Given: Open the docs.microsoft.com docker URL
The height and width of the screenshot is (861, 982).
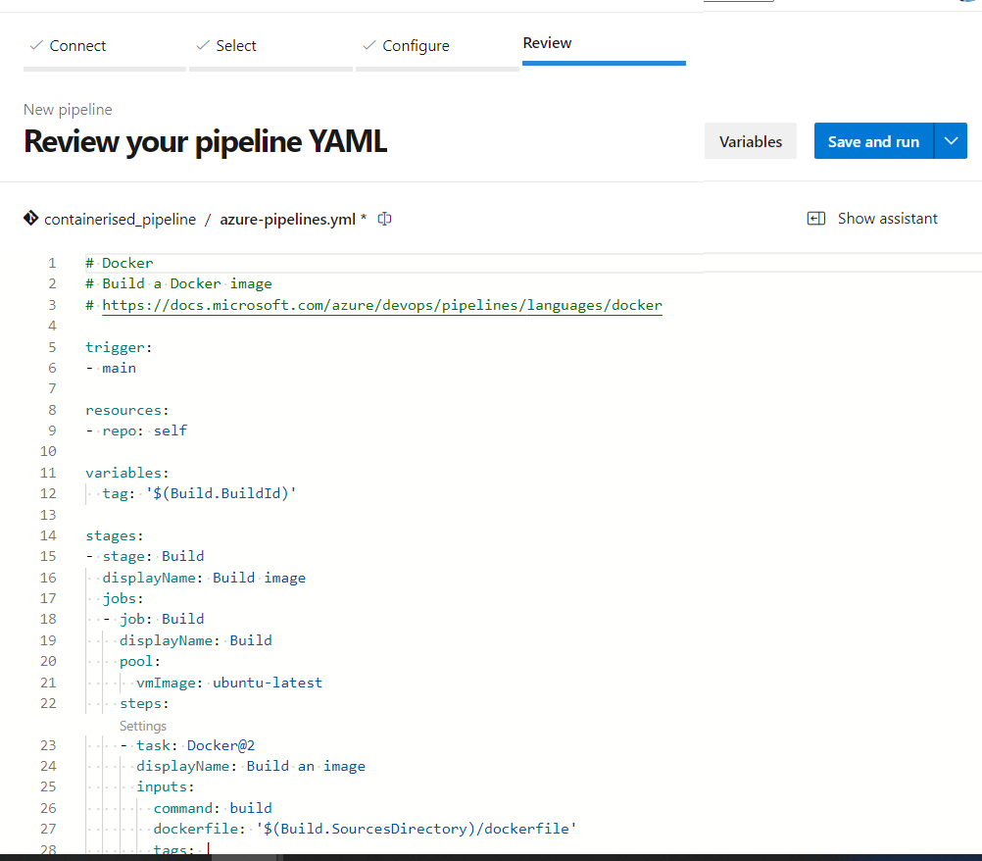Looking at the screenshot, I should 382,305.
